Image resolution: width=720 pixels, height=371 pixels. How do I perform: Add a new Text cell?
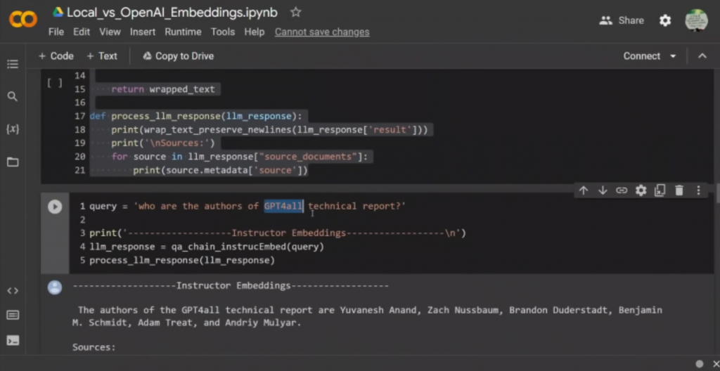102,56
